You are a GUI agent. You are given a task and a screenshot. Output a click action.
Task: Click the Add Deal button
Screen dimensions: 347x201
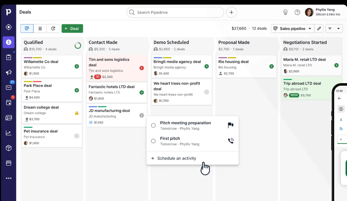(x=72, y=29)
